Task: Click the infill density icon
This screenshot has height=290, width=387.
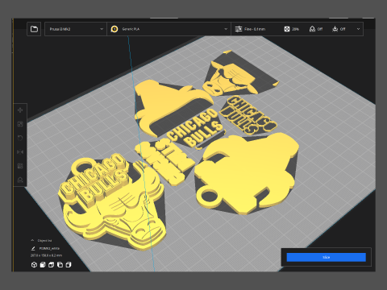Action: [287, 29]
